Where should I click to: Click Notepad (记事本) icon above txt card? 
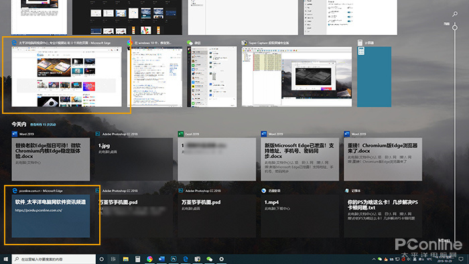pyautogui.click(x=346, y=190)
